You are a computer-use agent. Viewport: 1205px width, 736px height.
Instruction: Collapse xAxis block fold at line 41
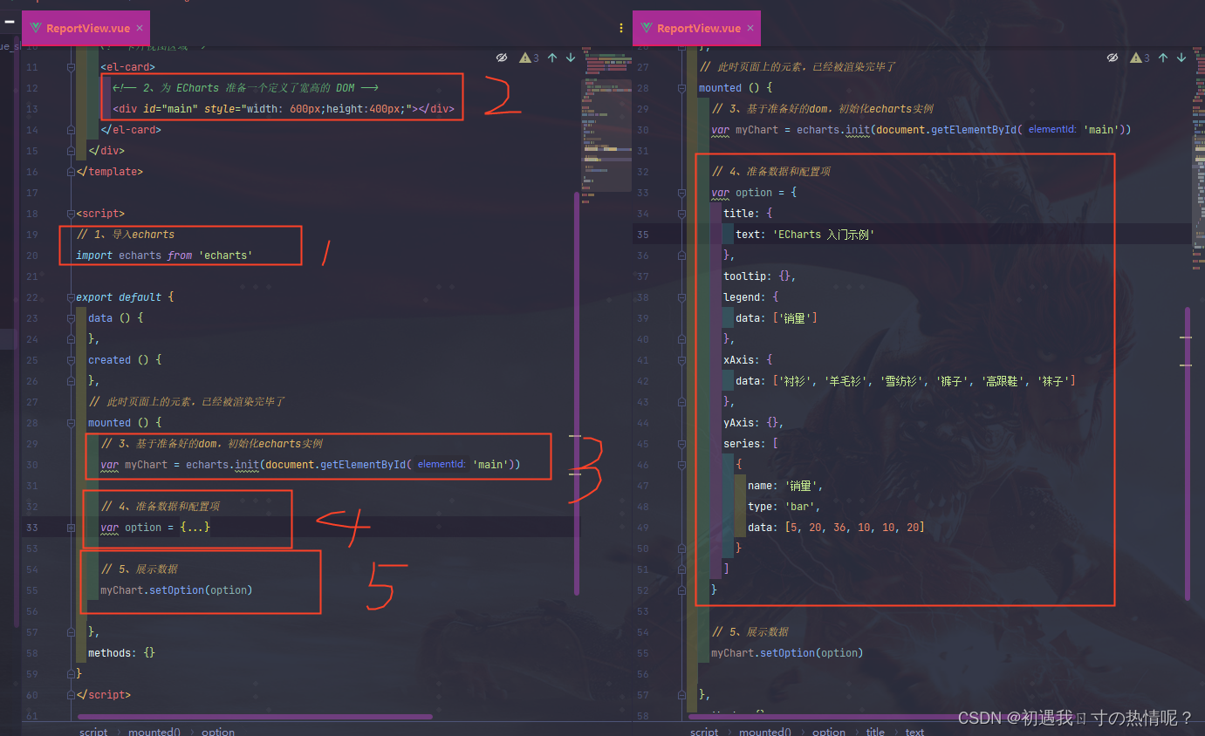[681, 360]
